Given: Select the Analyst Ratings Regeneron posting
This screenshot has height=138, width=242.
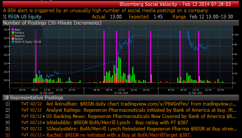Looking at the screenshot, I should point(141,110).
